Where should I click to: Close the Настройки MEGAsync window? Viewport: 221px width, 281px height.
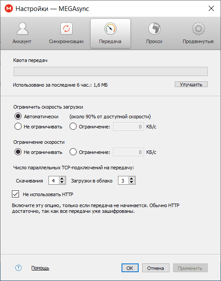coord(211,8)
